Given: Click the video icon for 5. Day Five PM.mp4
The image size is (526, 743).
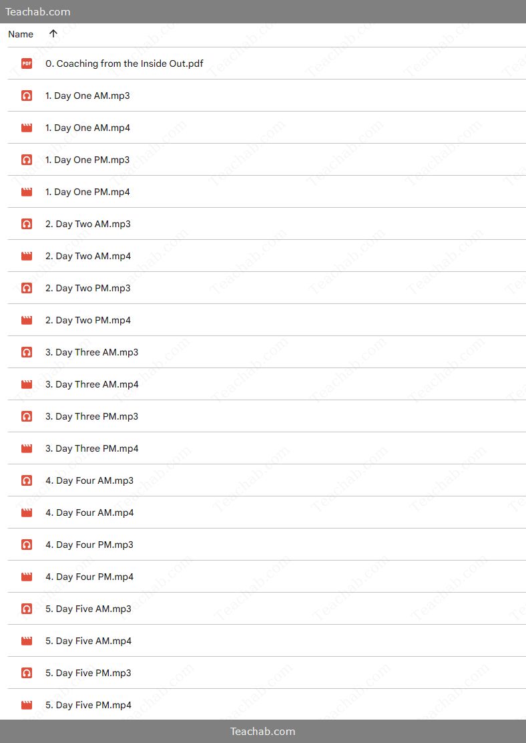Looking at the screenshot, I should 27,705.
